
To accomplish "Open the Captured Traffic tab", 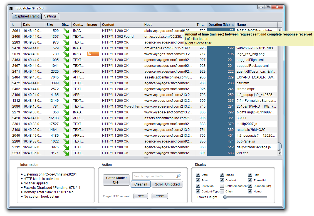I will pyautogui.click(x=27, y=16).
